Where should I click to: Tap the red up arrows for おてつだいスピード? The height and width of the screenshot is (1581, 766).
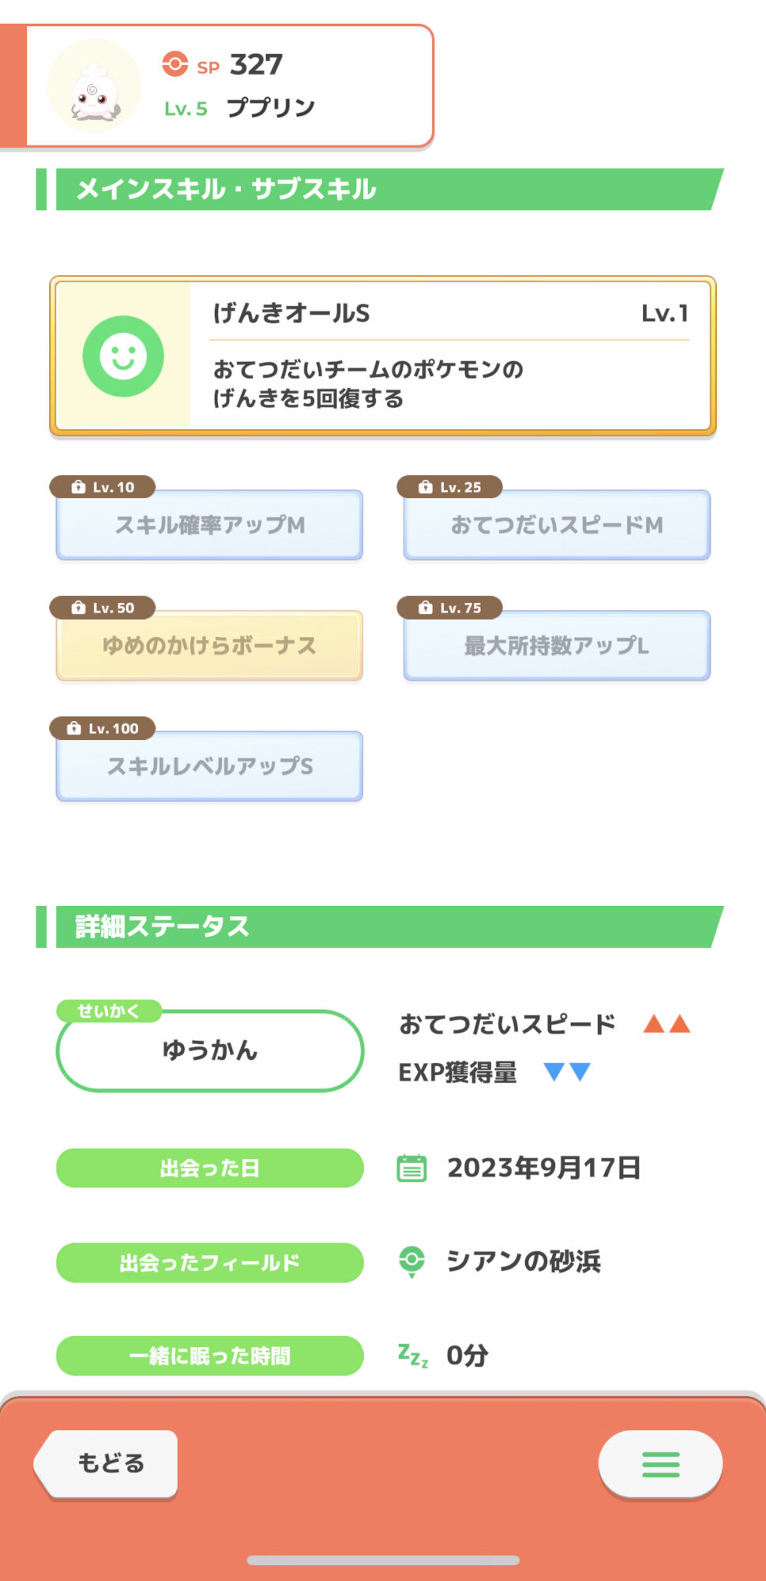coord(666,1024)
